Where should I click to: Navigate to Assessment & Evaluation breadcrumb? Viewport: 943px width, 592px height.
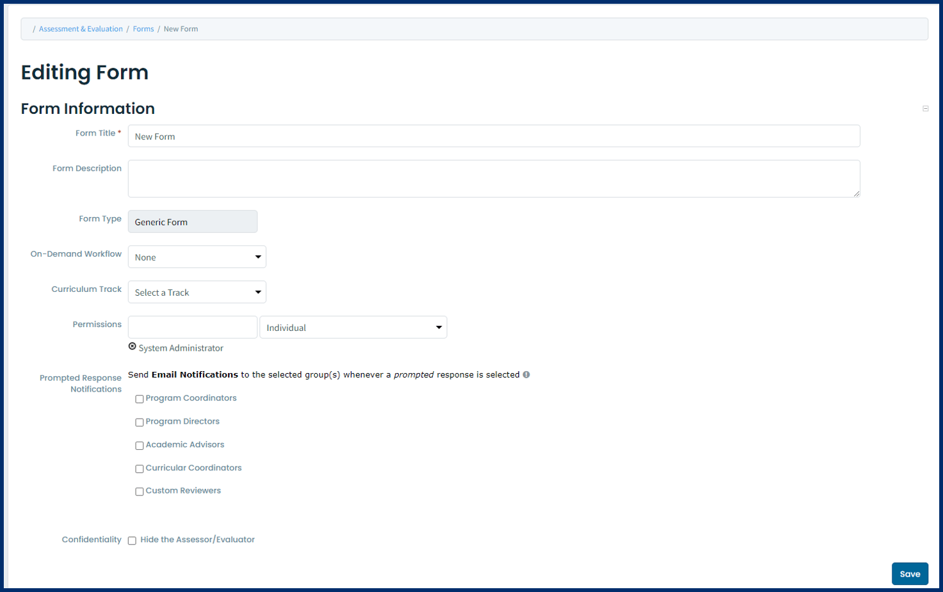click(x=81, y=28)
